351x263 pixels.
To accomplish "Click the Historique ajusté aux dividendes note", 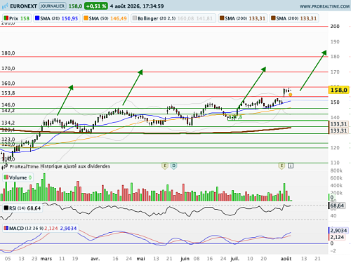I will coord(75,166).
